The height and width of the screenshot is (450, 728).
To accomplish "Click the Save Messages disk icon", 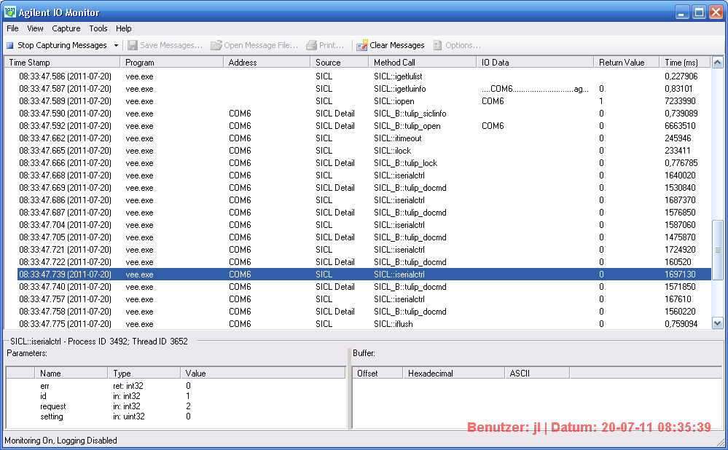I will [132, 45].
